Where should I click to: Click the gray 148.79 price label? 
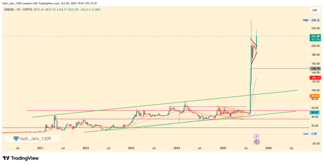315,68
